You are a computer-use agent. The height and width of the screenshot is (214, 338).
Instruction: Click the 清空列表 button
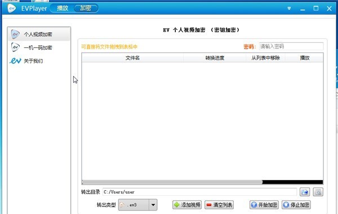pos(219,205)
